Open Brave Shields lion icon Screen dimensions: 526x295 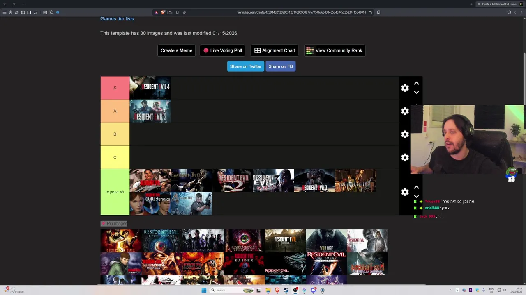pos(163,12)
